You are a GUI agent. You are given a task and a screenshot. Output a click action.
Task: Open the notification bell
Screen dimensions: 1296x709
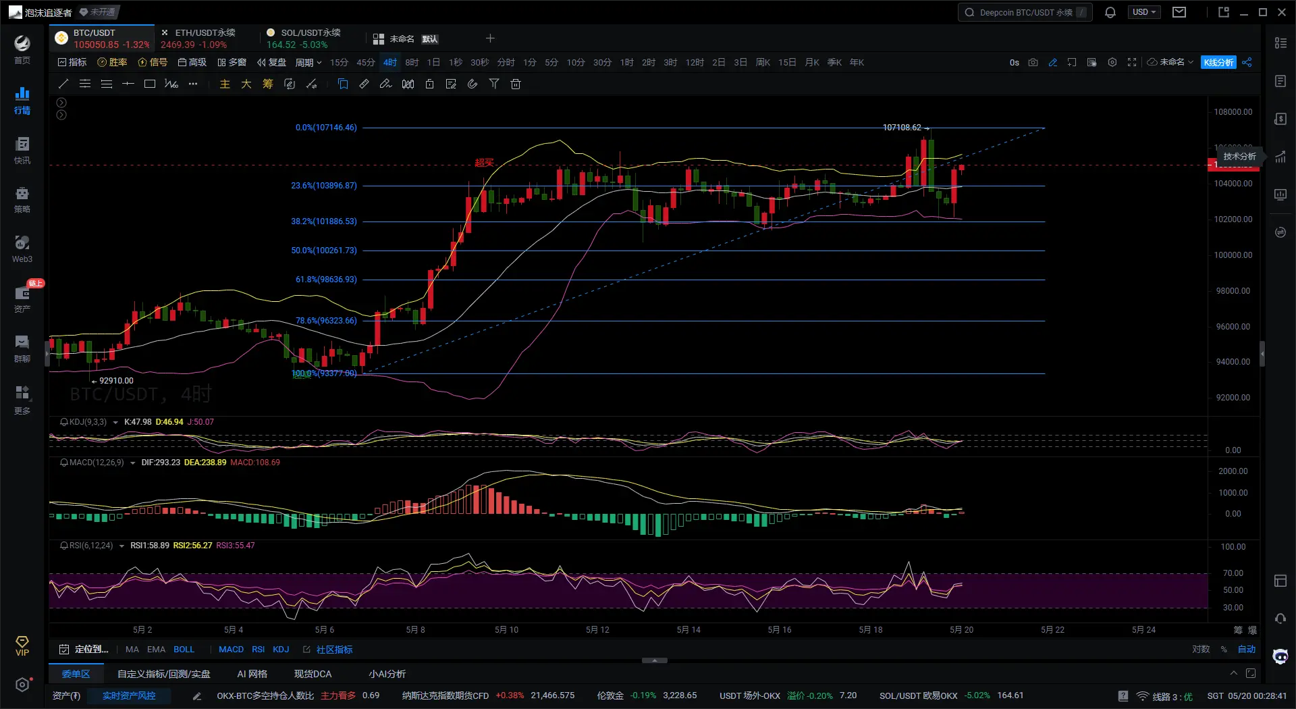click(x=1110, y=12)
